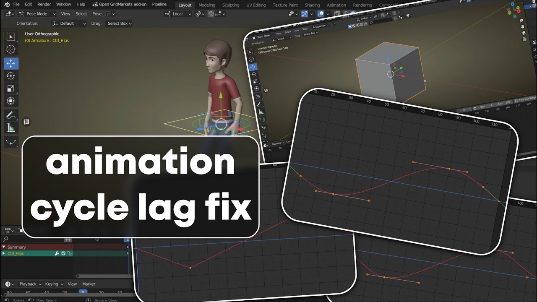Open the Drag Select Box dropdown
Viewport: 537px width, 302px height.
click(x=119, y=23)
